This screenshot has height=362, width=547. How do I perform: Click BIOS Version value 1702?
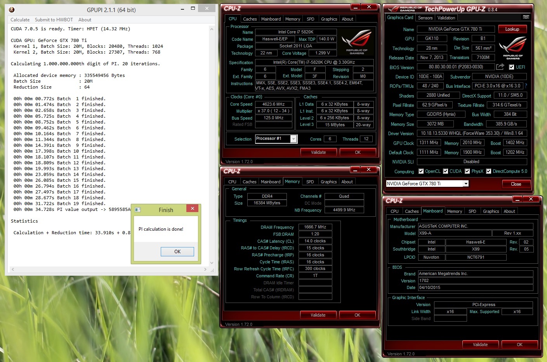[476, 280]
